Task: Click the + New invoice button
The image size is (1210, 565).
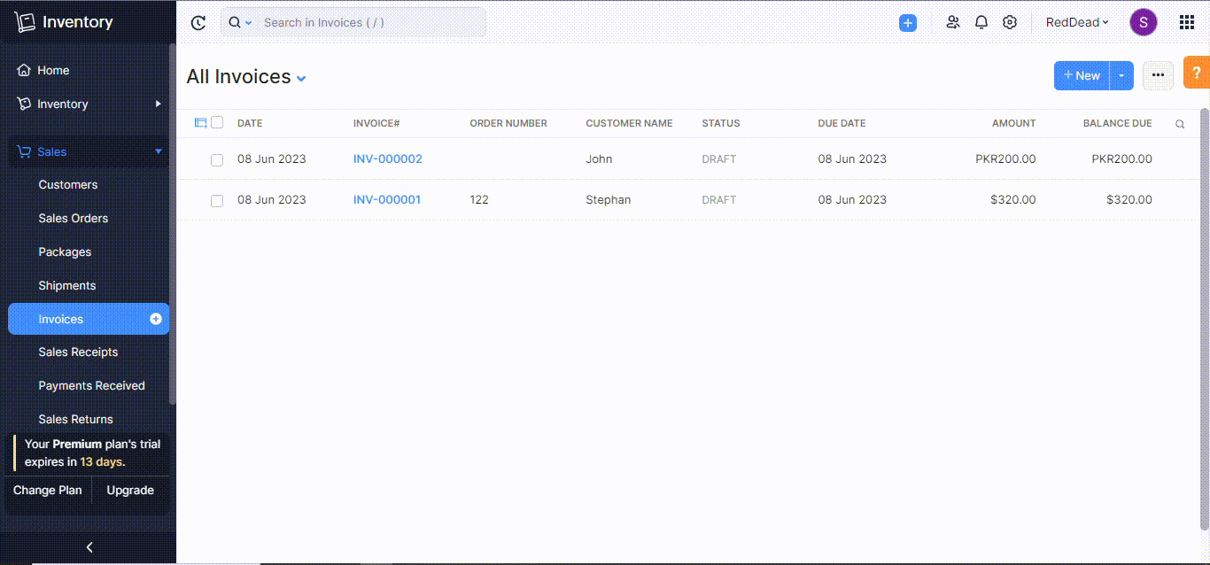Action: pos(1082,75)
